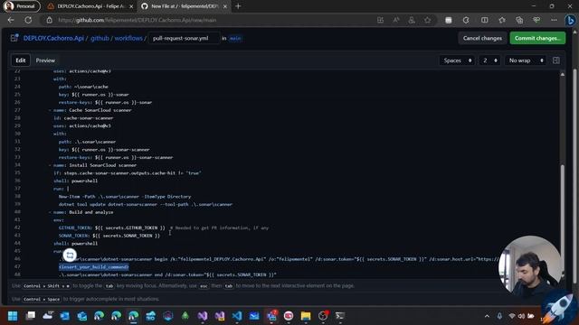This screenshot has height=325, width=579.
Task: Open File Explorer from the taskbar
Action: (x=306, y=316)
